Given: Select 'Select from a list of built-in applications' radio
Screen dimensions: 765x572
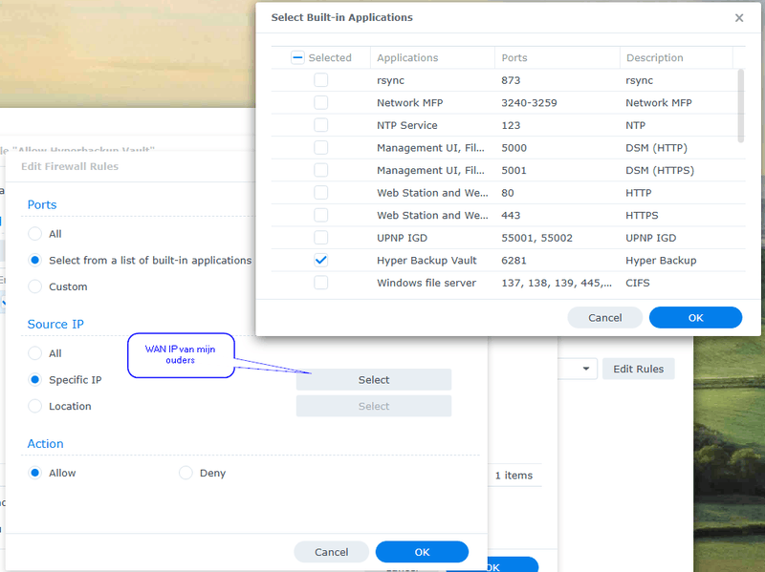Looking at the screenshot, I should (34, 260).
